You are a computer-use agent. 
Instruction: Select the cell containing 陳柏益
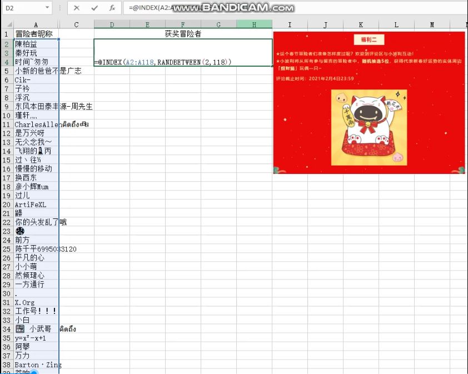(36, 44)
